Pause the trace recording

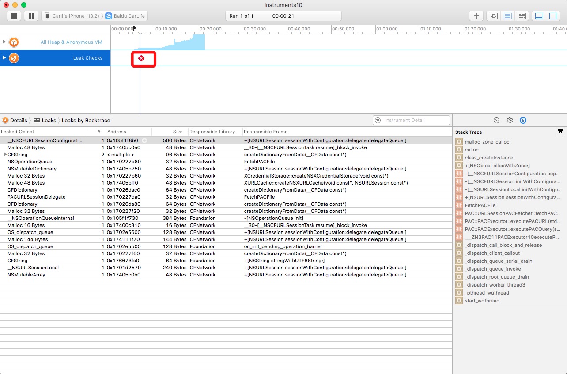pyautogui.click(x=31, y=16)
